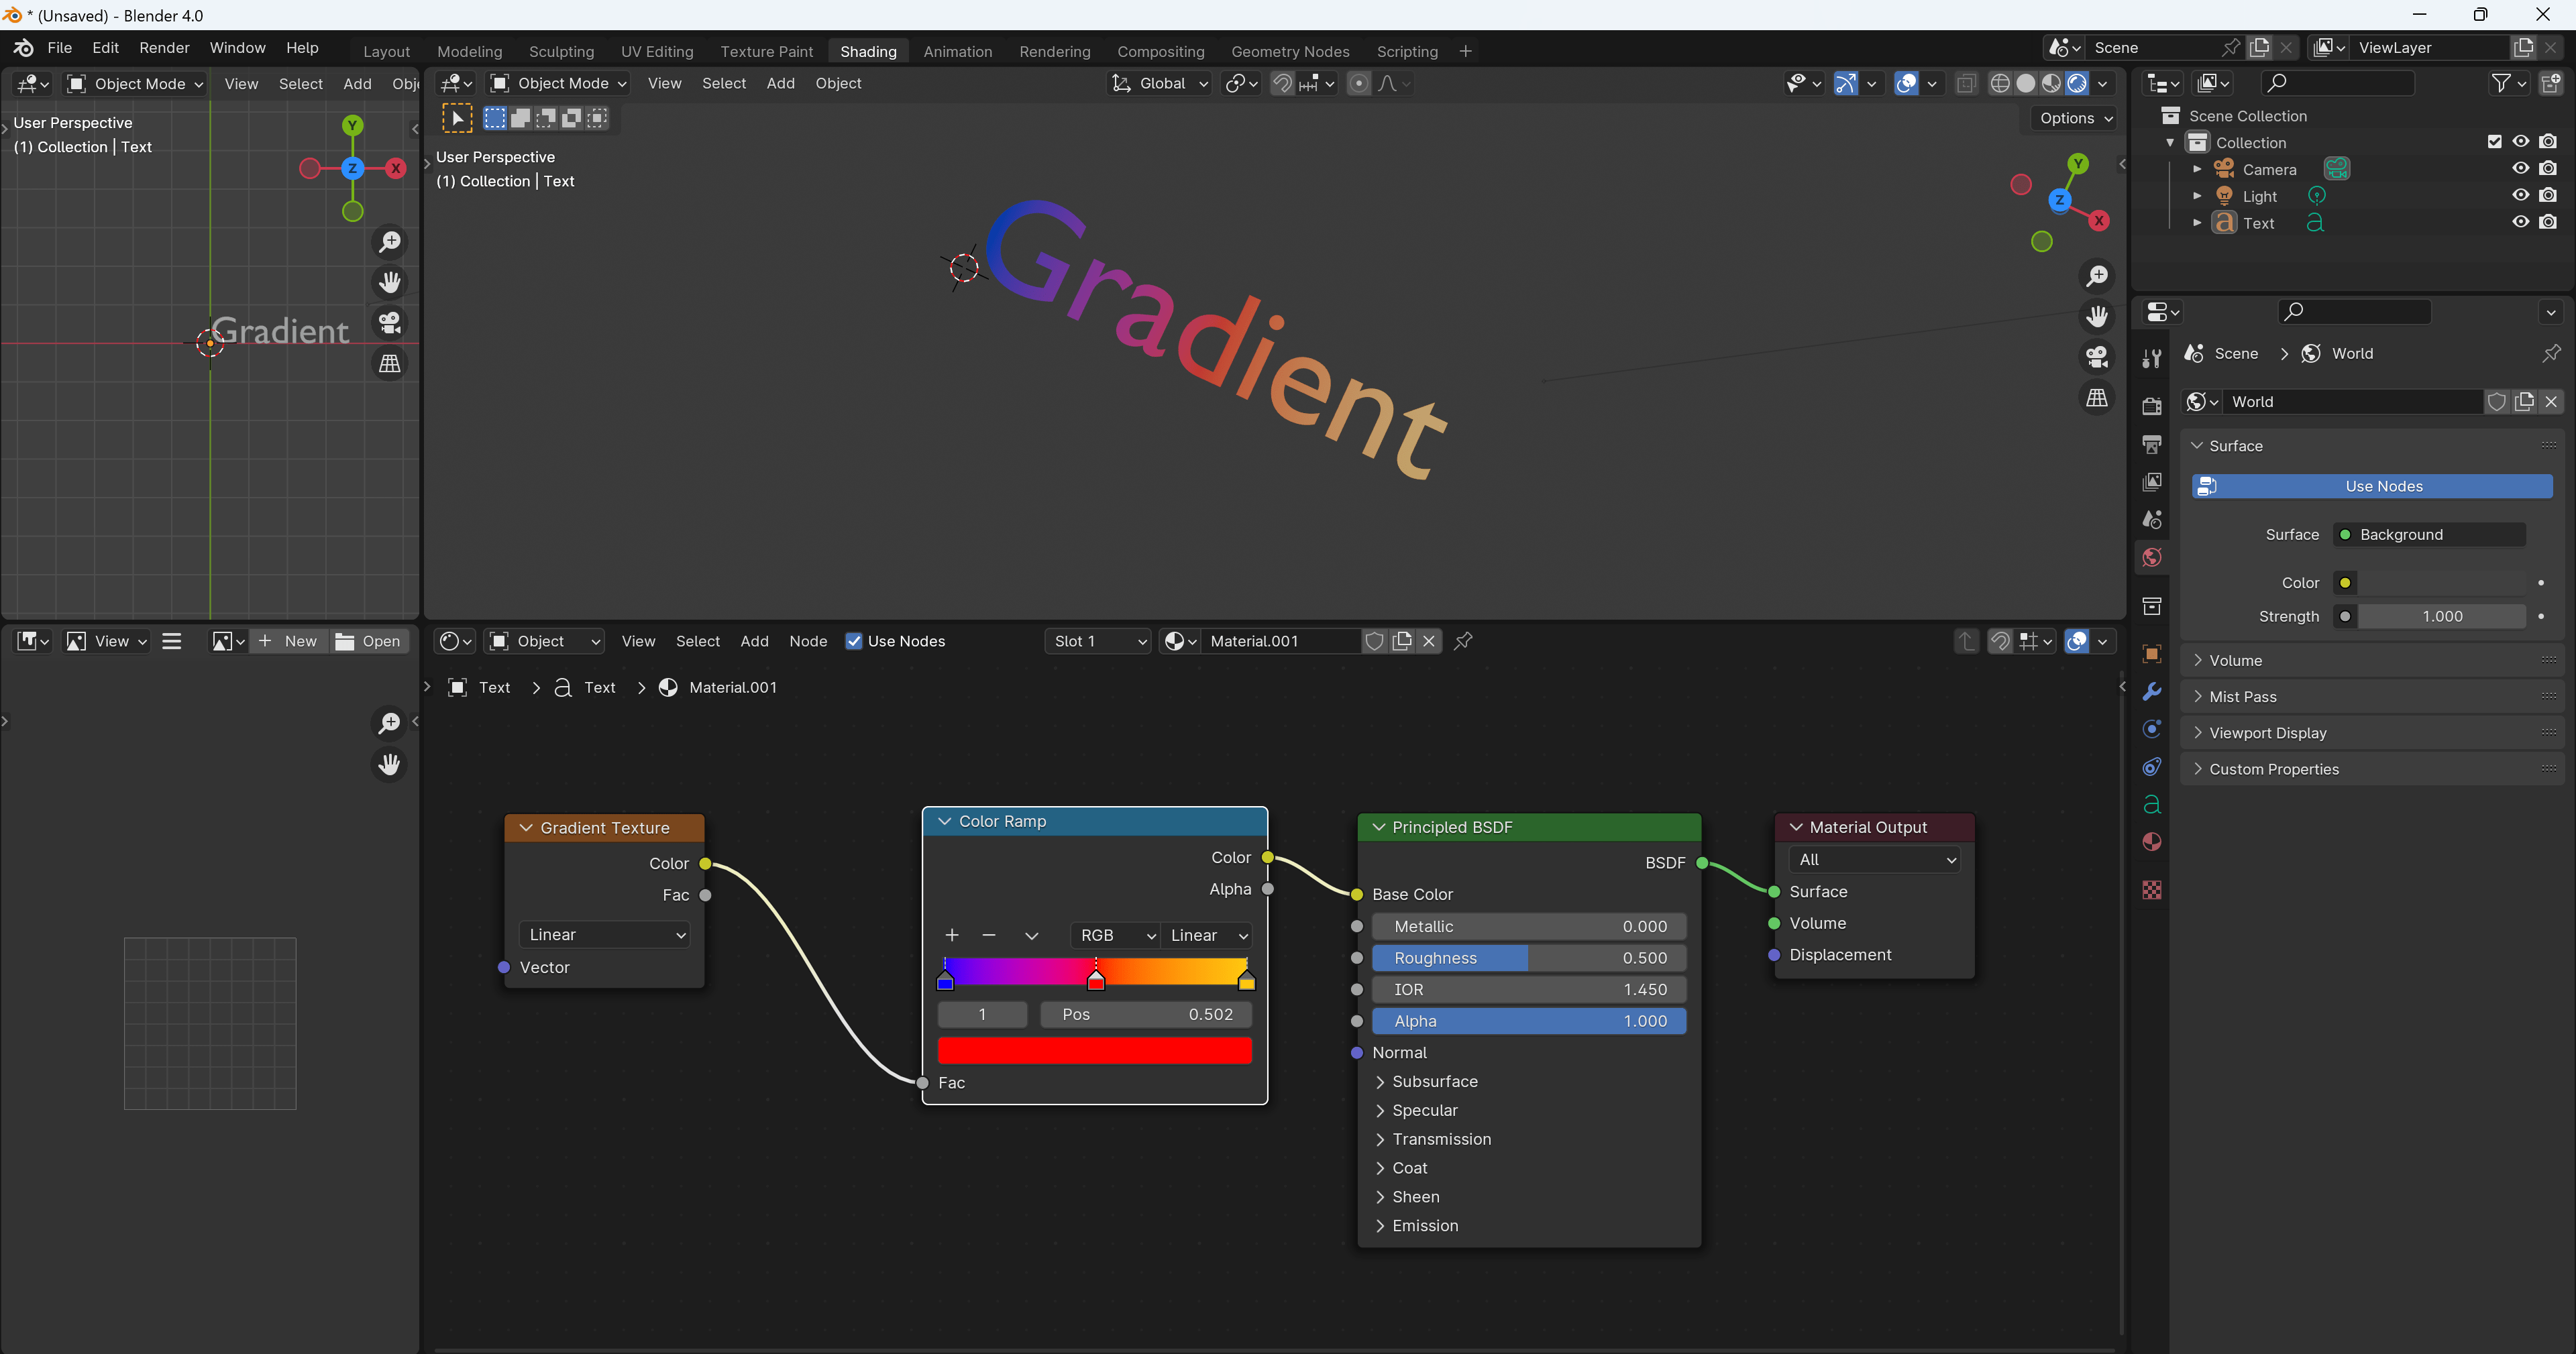Open the Output properties tab icon
The height and width of the screenshot is (1354, 2576).
pyautogui.click(x=2152, y=444)
